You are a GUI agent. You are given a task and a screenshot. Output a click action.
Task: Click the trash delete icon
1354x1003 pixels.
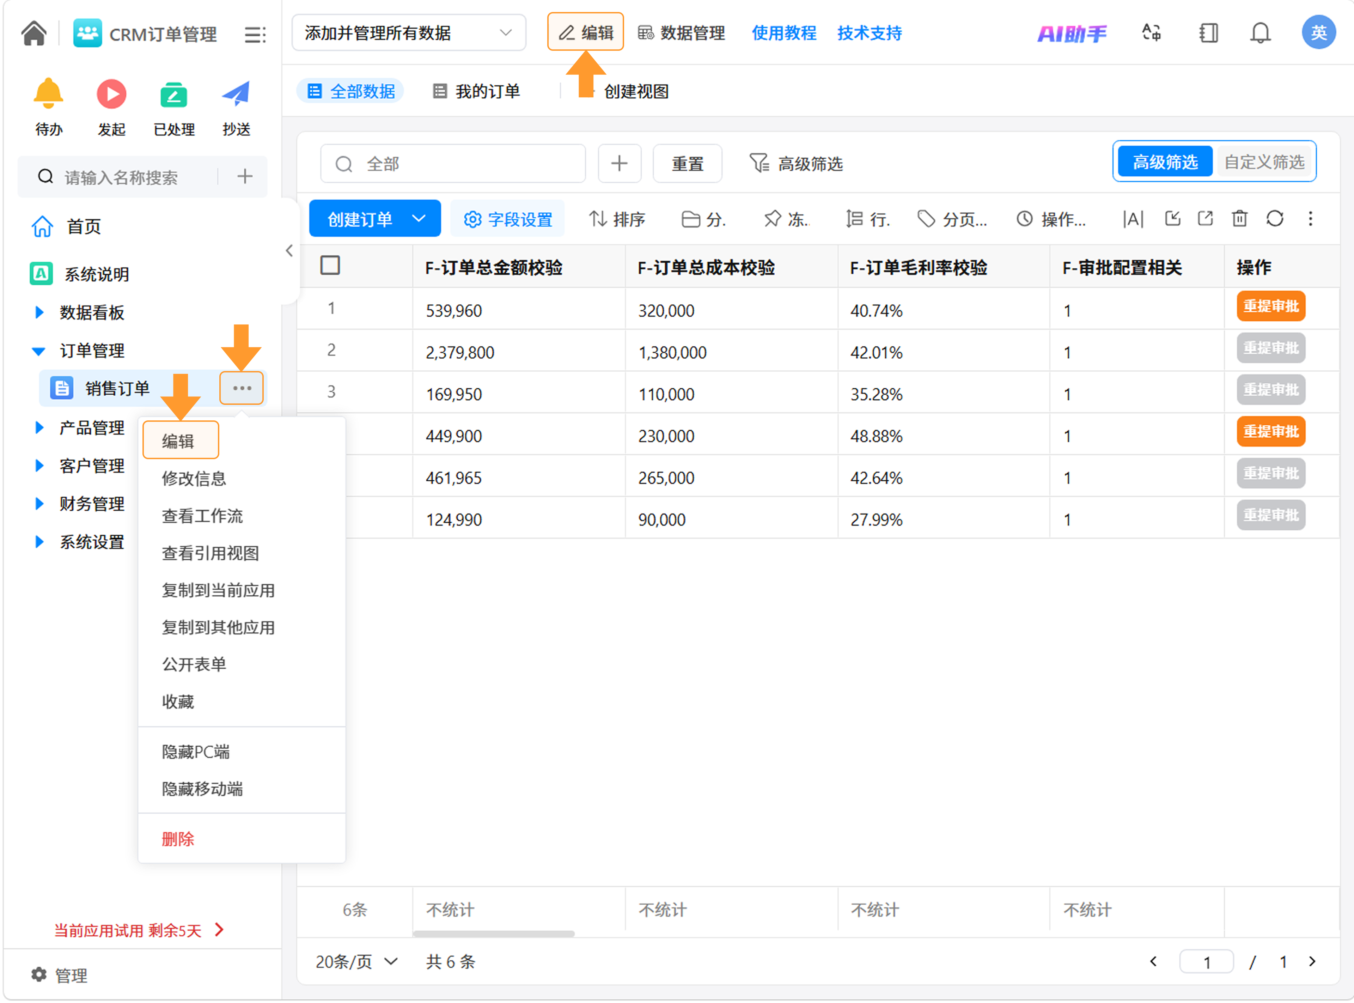point(1239,218)
